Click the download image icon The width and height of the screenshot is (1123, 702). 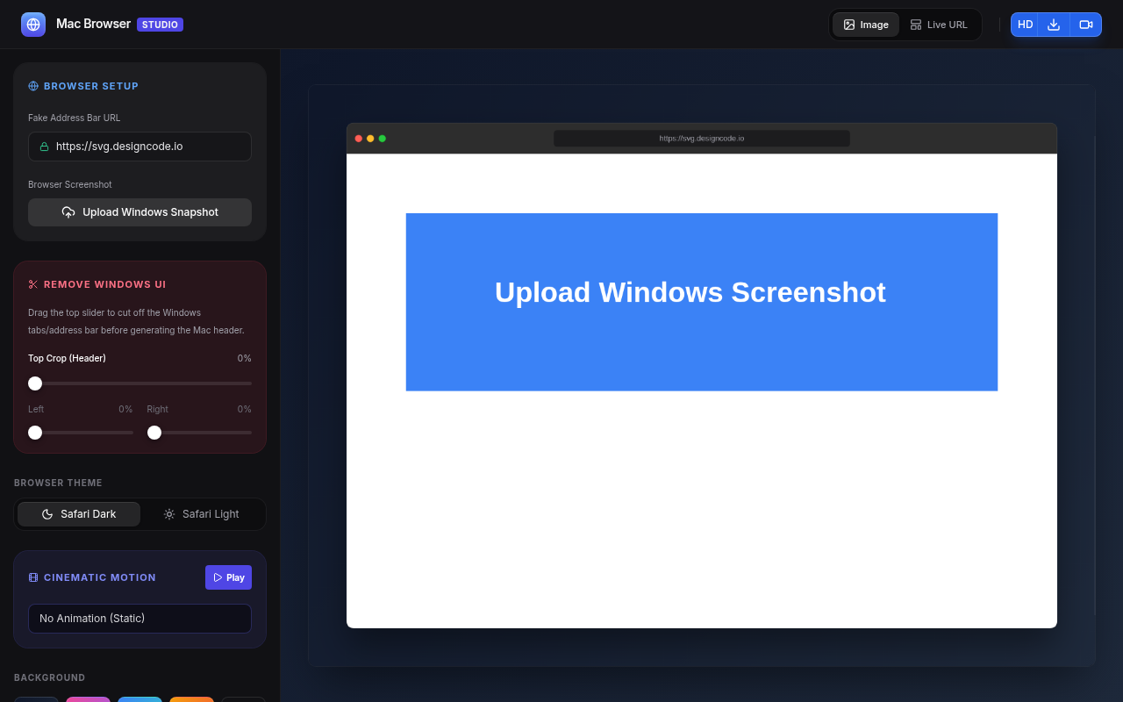[1054, 25]
